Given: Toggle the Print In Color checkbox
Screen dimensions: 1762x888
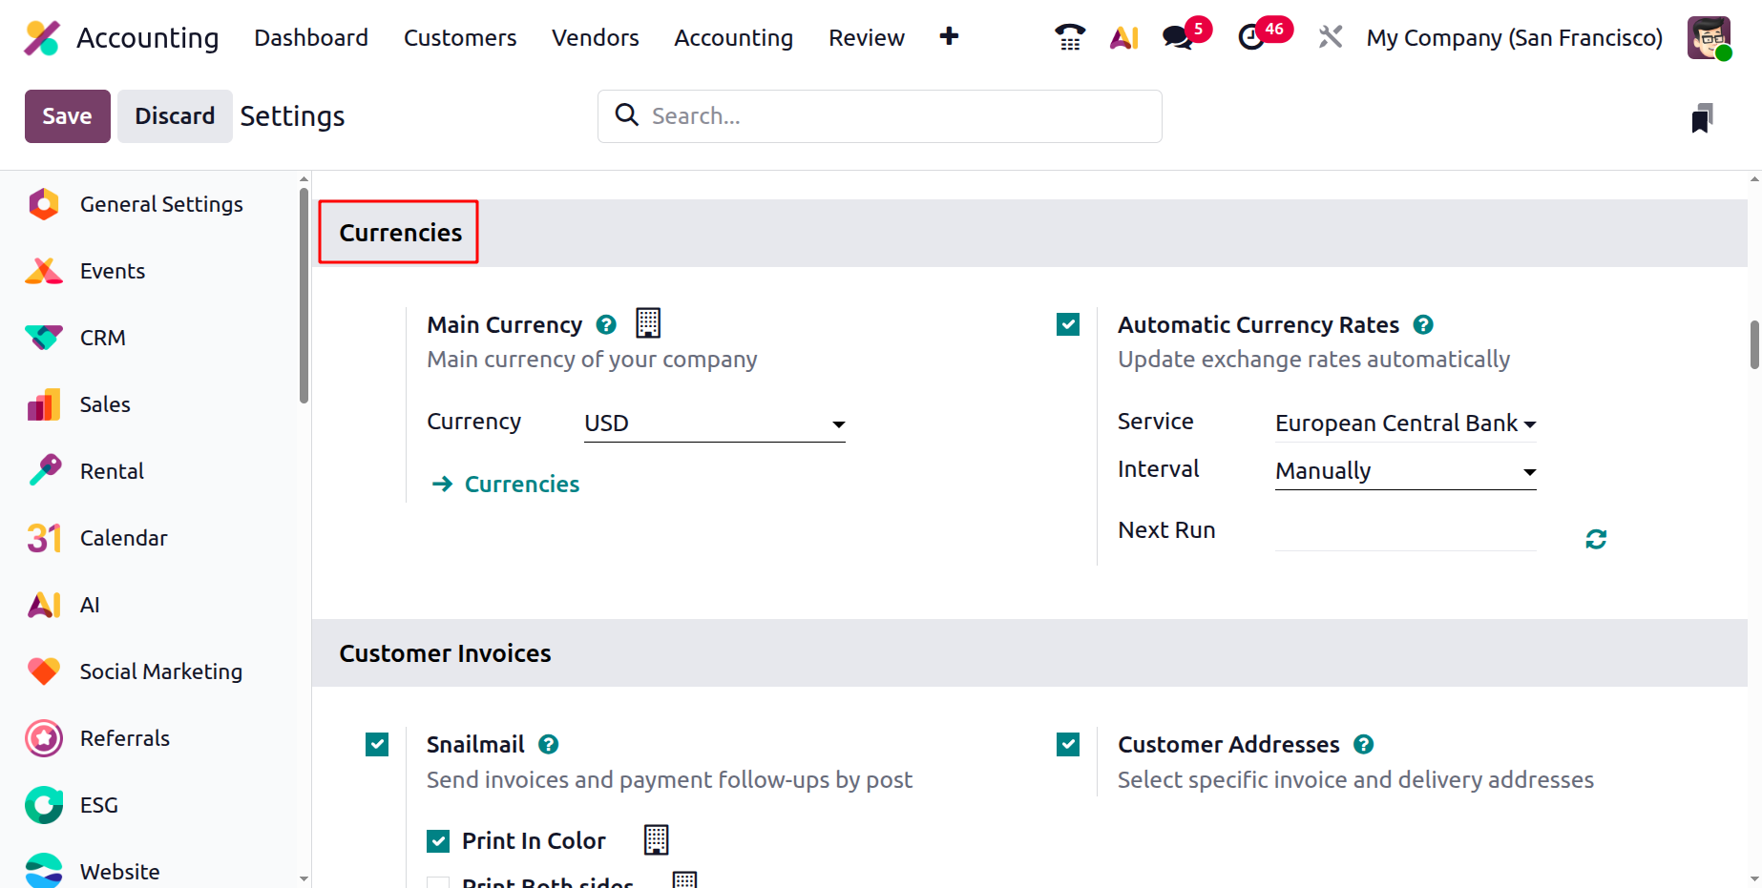Looking at the screenshot, I should click(x=438, y=840).
